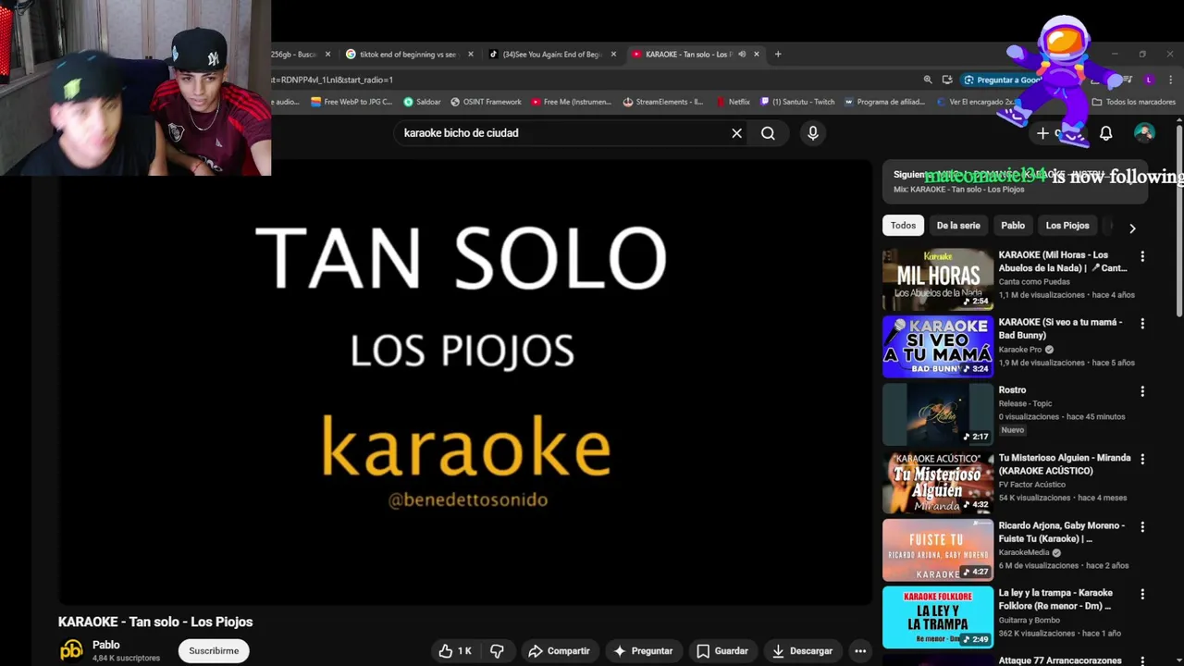Open La ley y la trampa thumbnail

(x=938, y=616)
